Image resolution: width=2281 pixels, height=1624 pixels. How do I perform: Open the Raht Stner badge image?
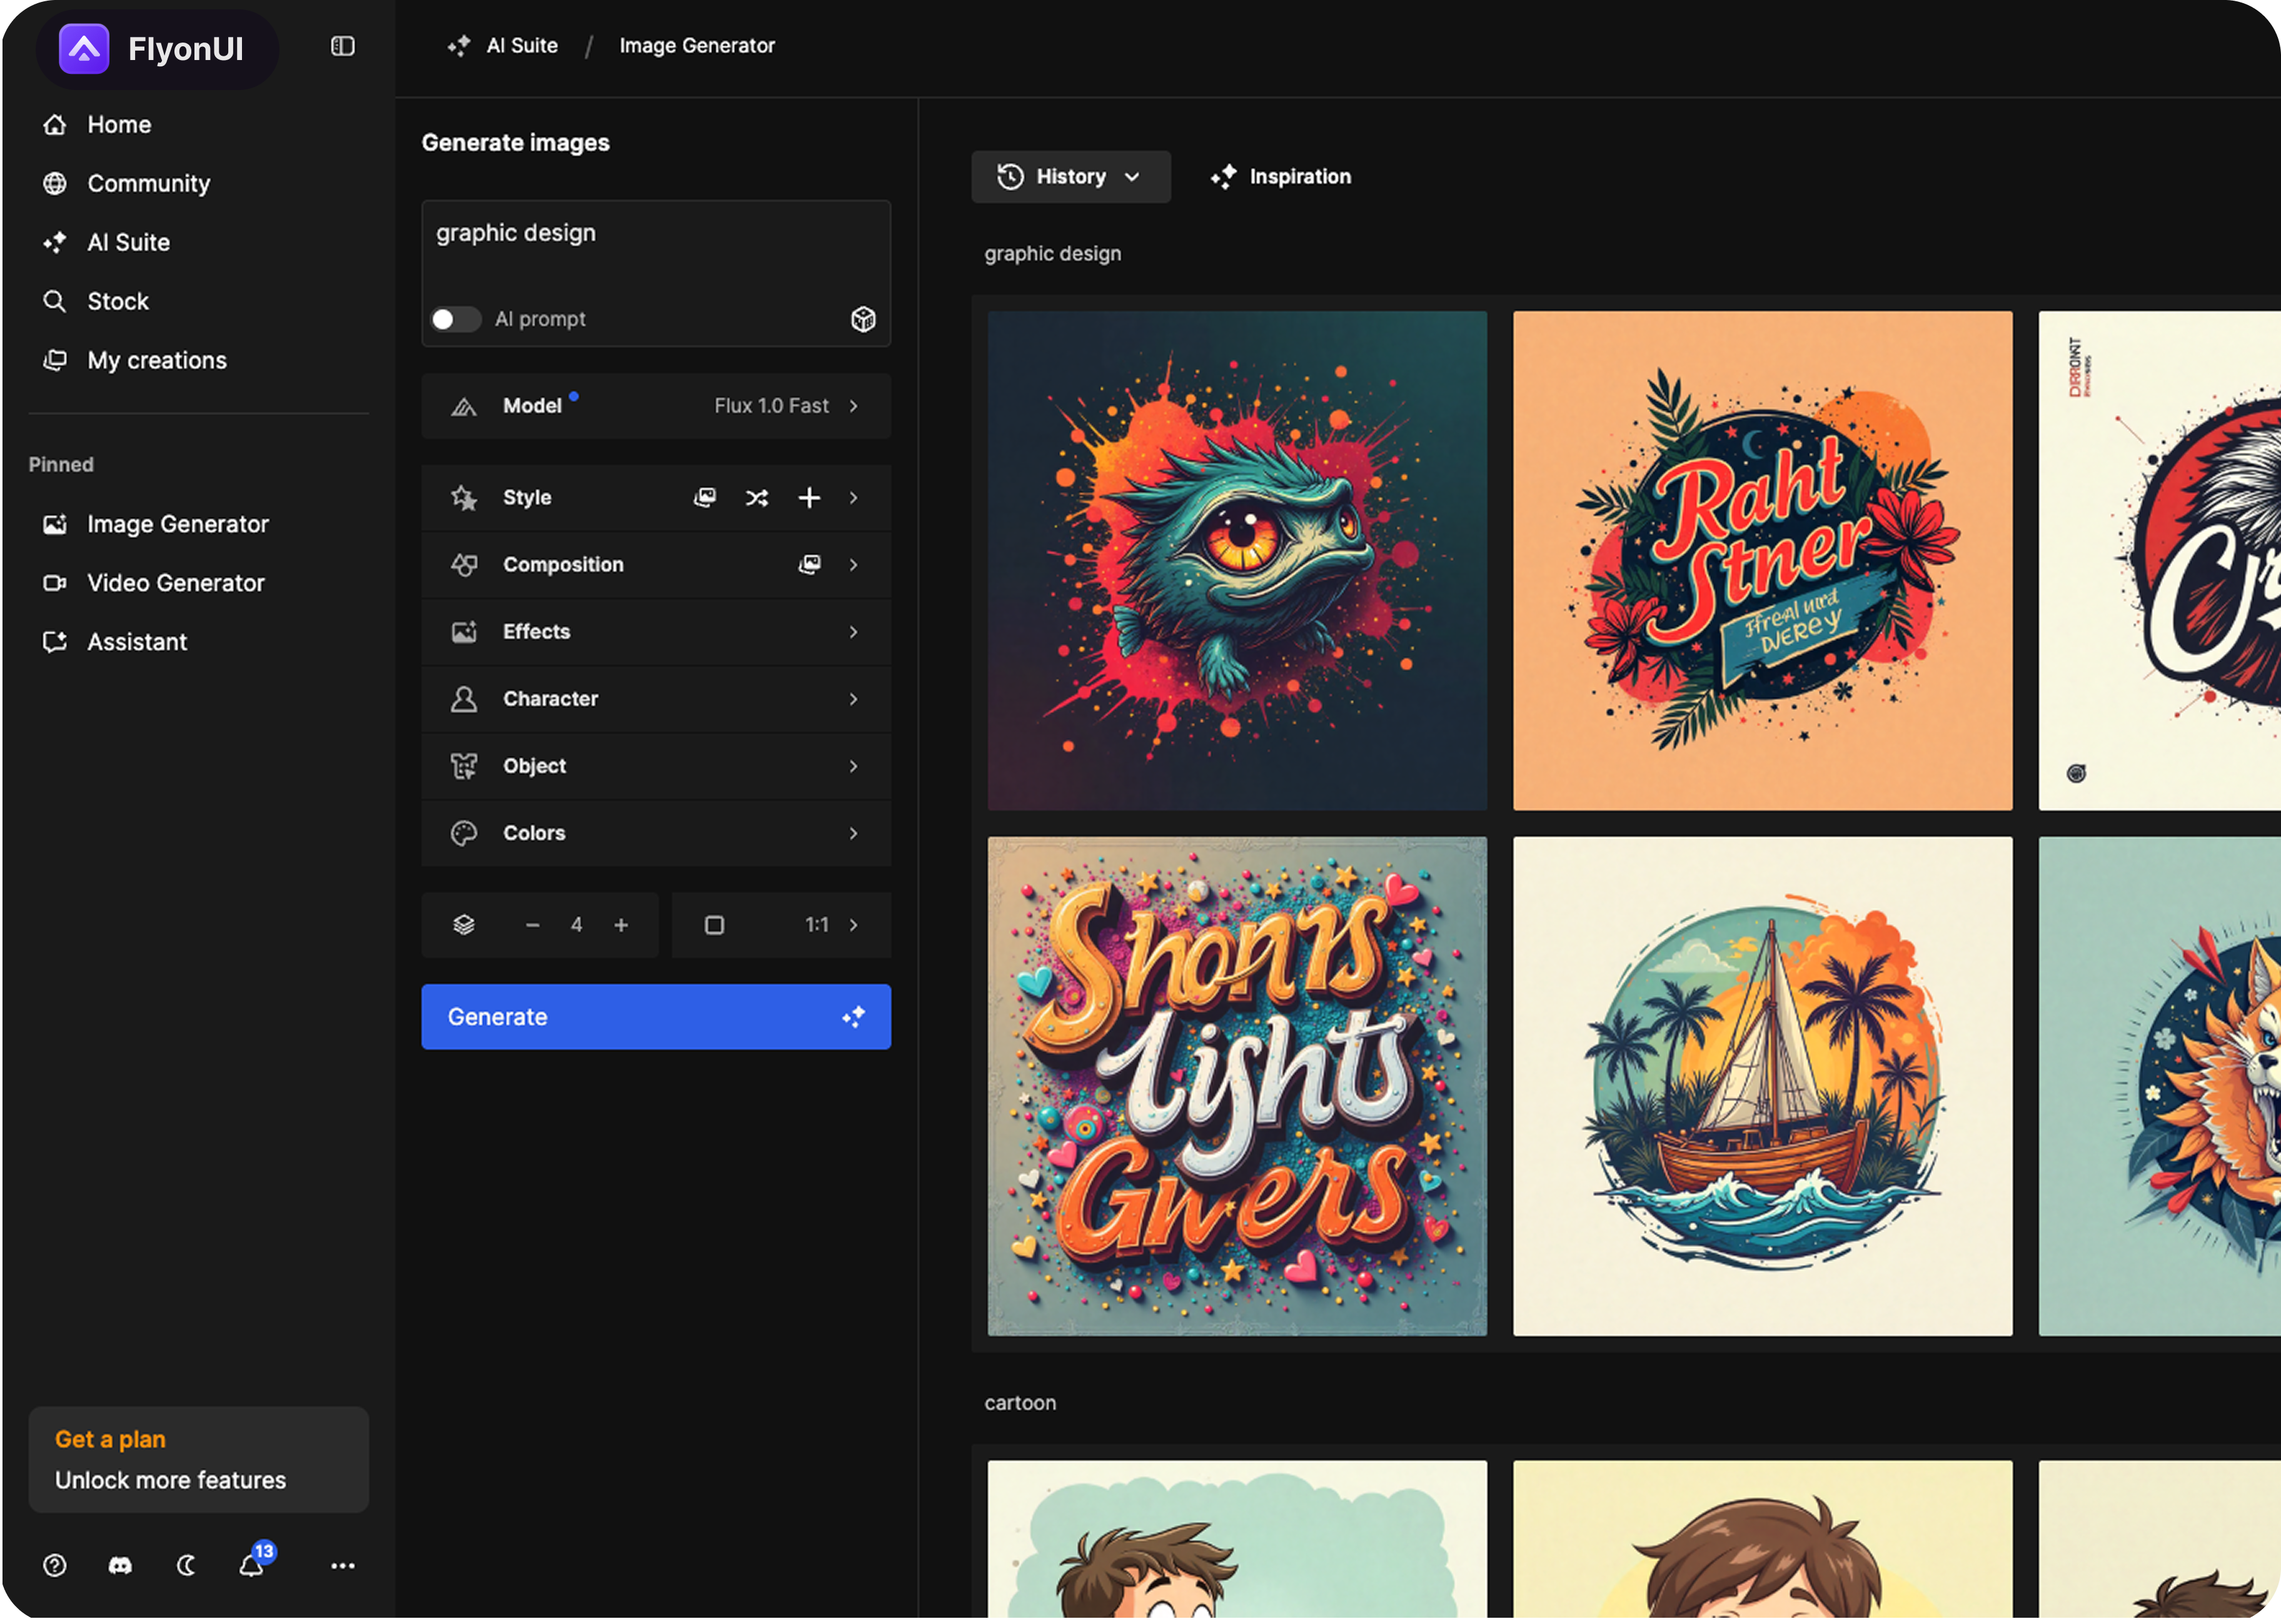click(1763, 561)
